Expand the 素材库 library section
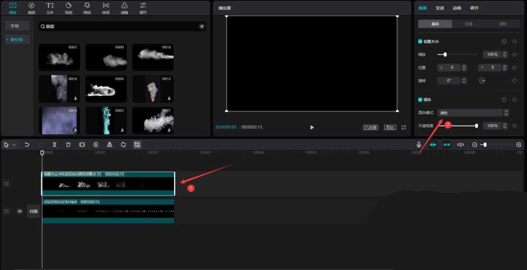527x270 pixels. [18, 40]
